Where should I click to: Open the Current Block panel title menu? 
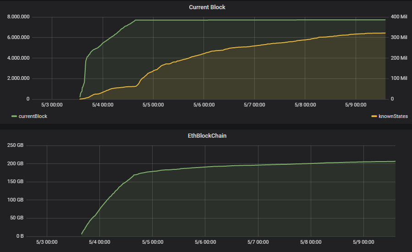pos(207,7)
